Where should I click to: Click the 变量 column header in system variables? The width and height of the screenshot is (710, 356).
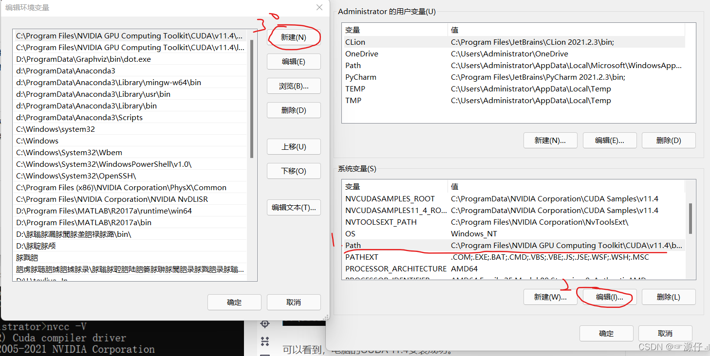395,187
